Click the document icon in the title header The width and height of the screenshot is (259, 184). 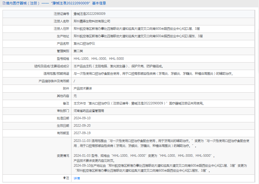(4, 3)
